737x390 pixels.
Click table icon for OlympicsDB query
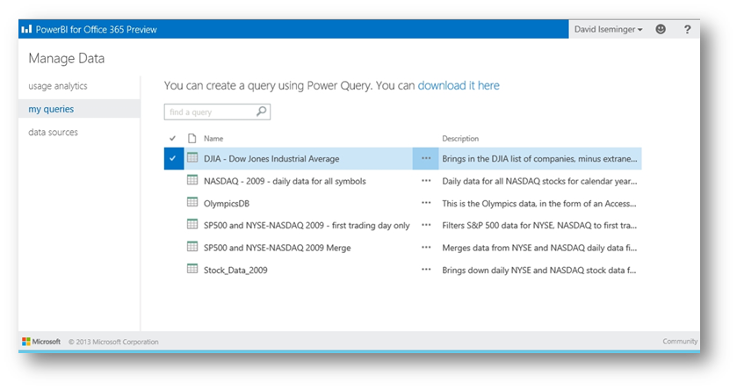point(192,202)
